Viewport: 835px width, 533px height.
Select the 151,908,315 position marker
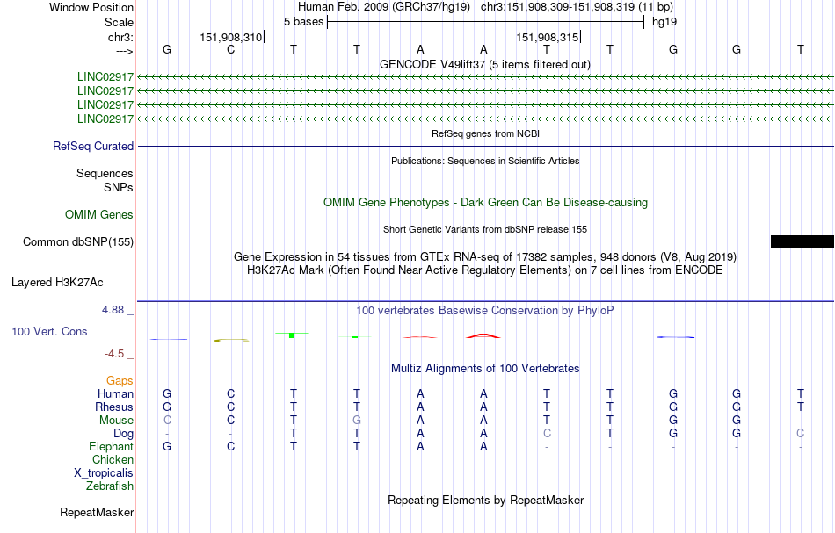tap(547, 37)
